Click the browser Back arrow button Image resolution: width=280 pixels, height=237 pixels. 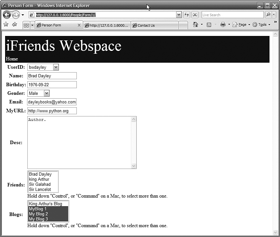coord(7,15)
